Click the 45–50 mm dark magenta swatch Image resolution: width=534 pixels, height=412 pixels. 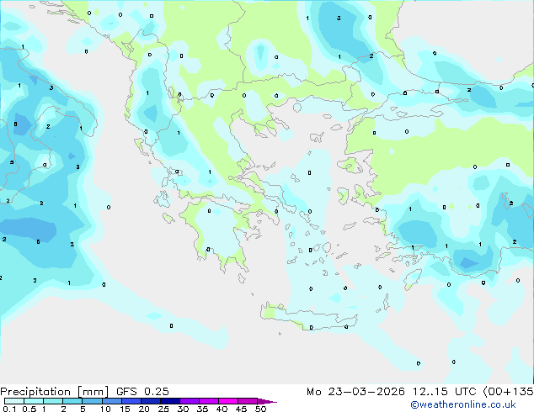(248, 401)
